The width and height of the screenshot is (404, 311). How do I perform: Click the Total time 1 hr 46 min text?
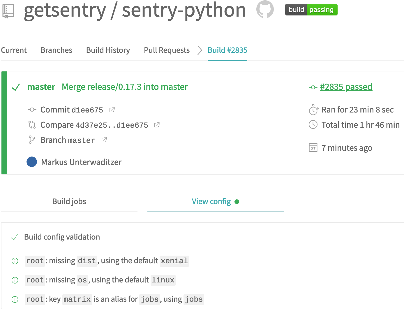(x=361, y=125)
